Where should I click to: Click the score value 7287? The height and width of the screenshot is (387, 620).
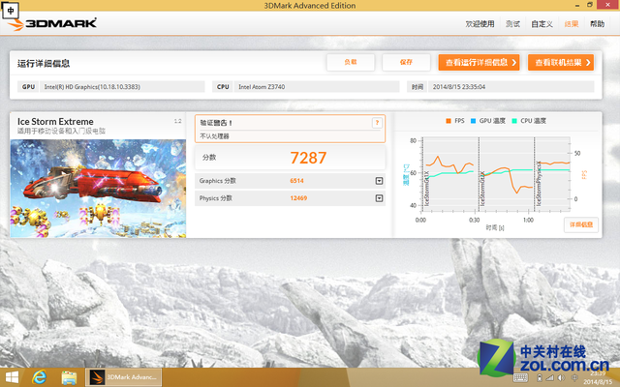(x=308, y=158)
